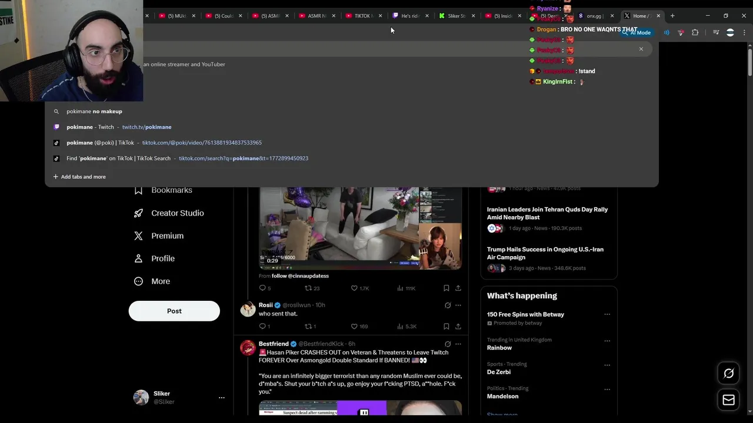Screen dimensions: 753x423
Task: Open floating Grok button
Action: [x=728, y=373]
